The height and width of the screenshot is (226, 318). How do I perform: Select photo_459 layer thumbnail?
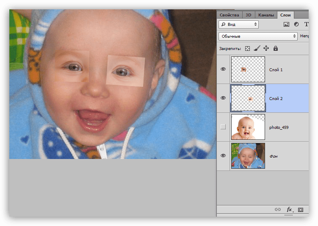(x=248, y=127)
